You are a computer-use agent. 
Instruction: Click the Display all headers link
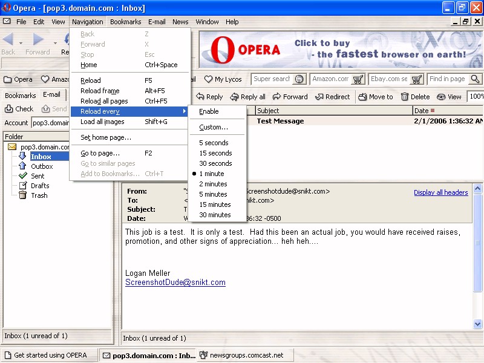coord(440,192)
